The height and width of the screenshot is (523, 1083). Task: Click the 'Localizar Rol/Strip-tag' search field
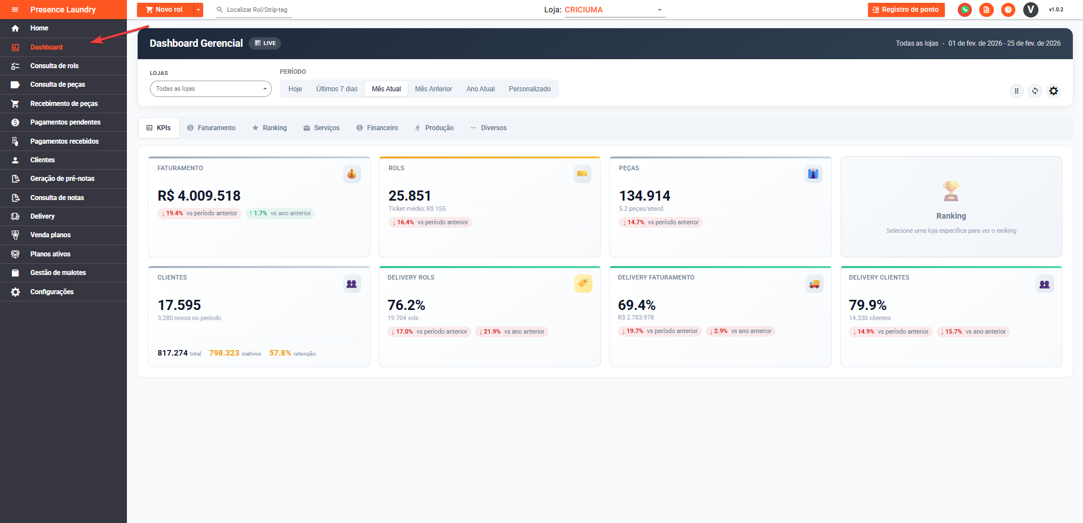[x=257, y=10]
